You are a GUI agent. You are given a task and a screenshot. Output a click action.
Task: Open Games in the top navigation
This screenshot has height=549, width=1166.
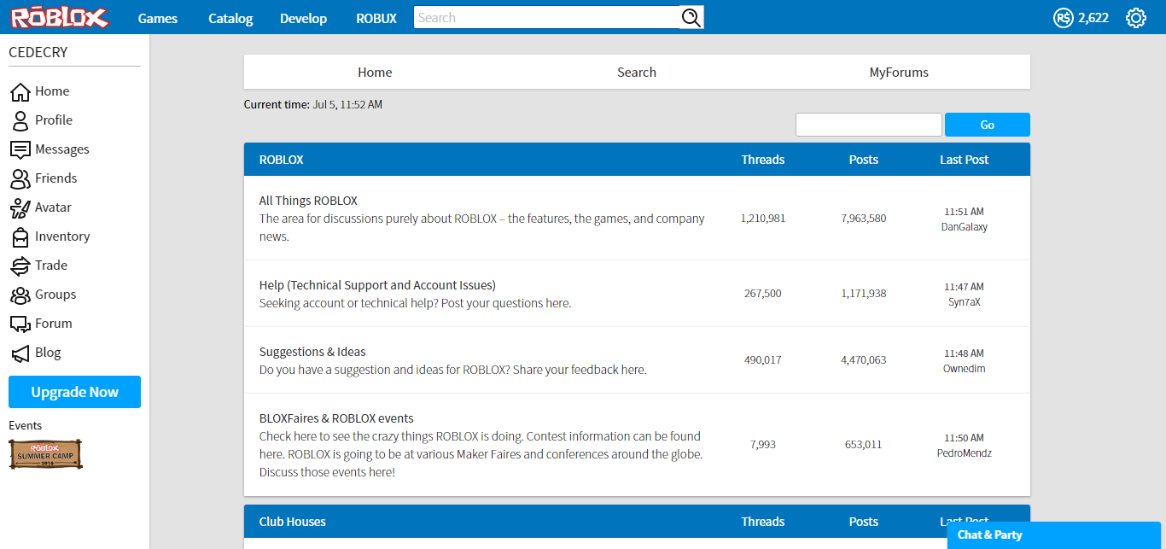(158, 18)
